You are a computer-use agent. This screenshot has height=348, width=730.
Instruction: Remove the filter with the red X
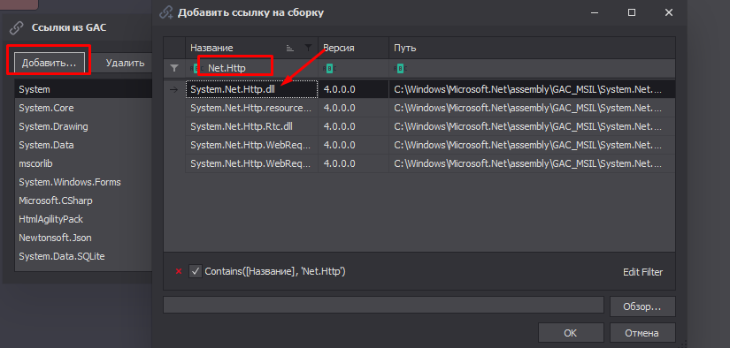point(179,272)
